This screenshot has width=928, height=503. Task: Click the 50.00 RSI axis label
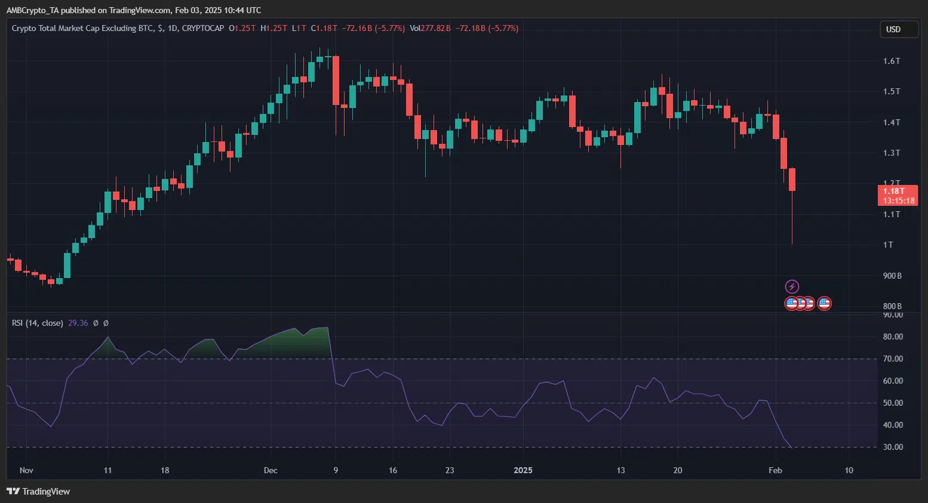[893, 403]
